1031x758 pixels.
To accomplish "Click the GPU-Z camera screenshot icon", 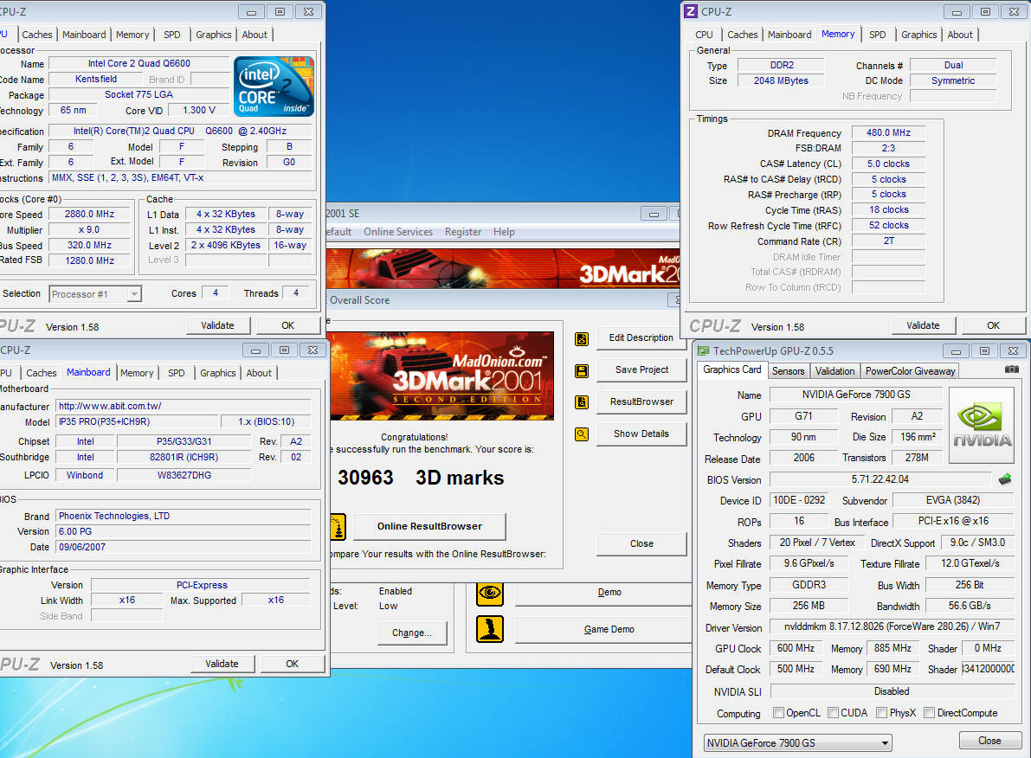I will pyautogui.click(x=1011, y=370).
